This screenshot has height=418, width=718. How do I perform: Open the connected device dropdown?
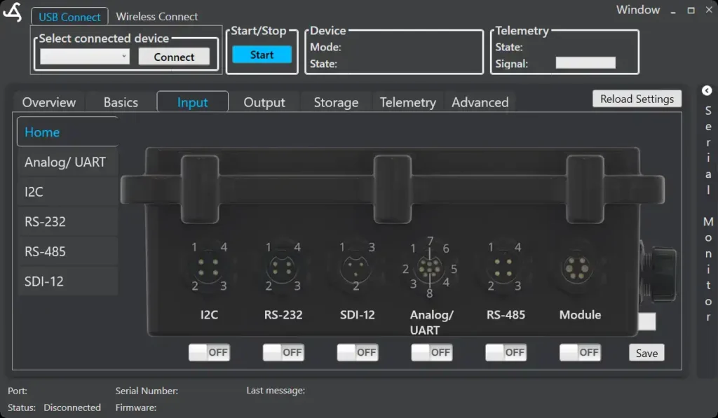click(x=85, y=57)
